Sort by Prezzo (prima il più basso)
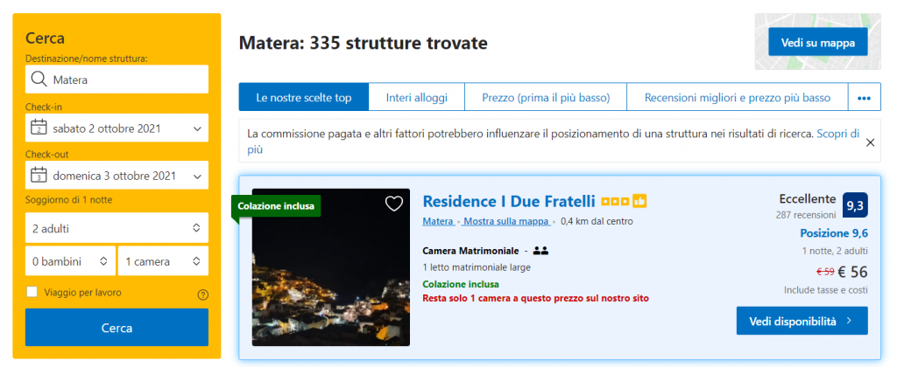This screenshot has width=897, height=367. (x=545, y=98)
